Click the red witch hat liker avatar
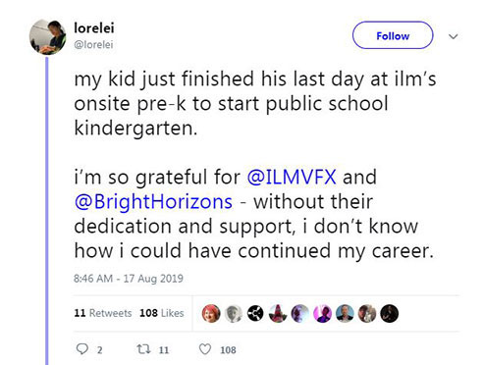The width and height of the screenshot is (483, 365). [x=278, y=313]
